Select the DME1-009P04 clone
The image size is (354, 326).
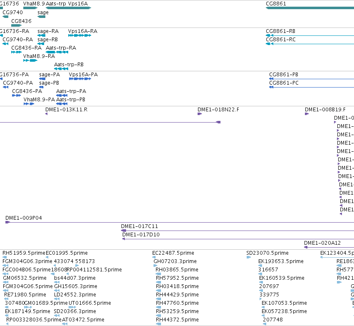(180, 222)
